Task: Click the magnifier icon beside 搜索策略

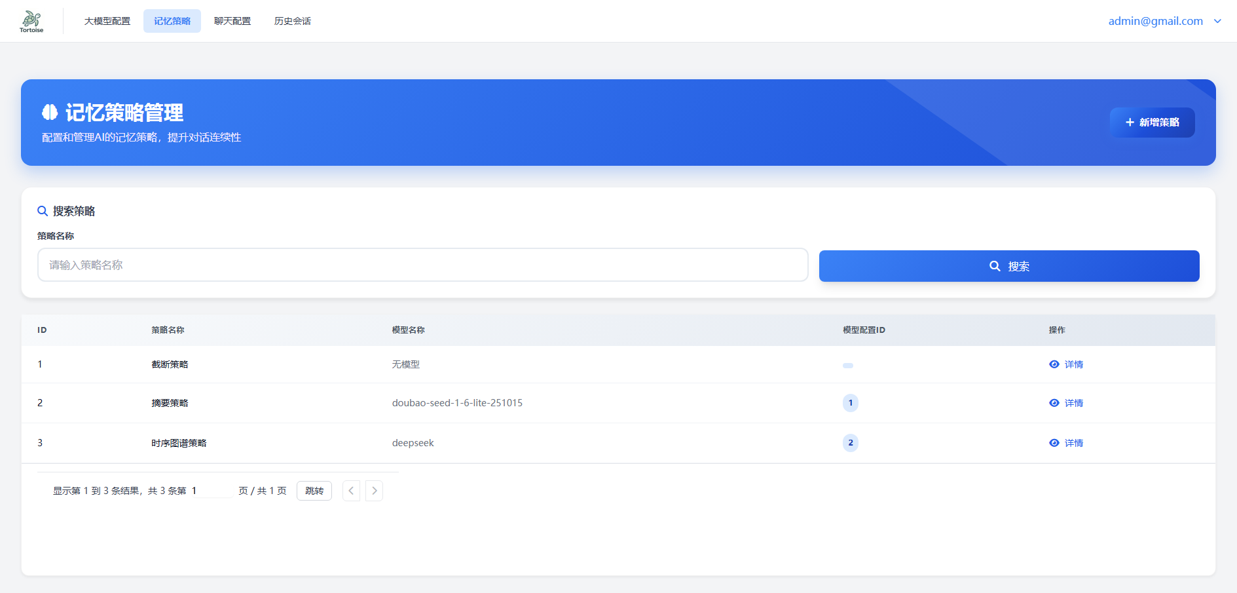Action: click(x=43, y=211)
